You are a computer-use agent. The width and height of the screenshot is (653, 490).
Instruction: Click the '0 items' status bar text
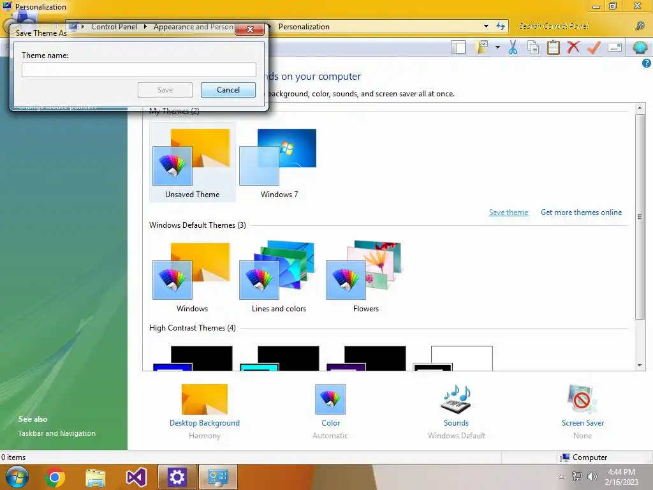click(13, 457)
